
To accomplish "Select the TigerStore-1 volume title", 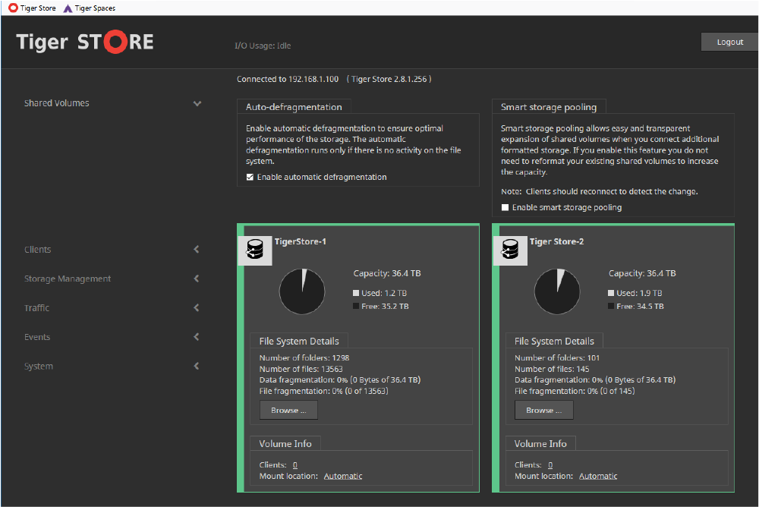I will (300, 241).
